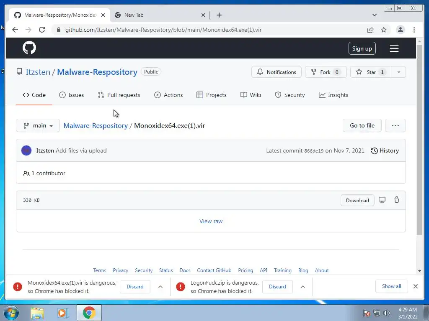Click the share page icon in address bar
This screenshot has width=429, height=321.
[x=370, y=30]
